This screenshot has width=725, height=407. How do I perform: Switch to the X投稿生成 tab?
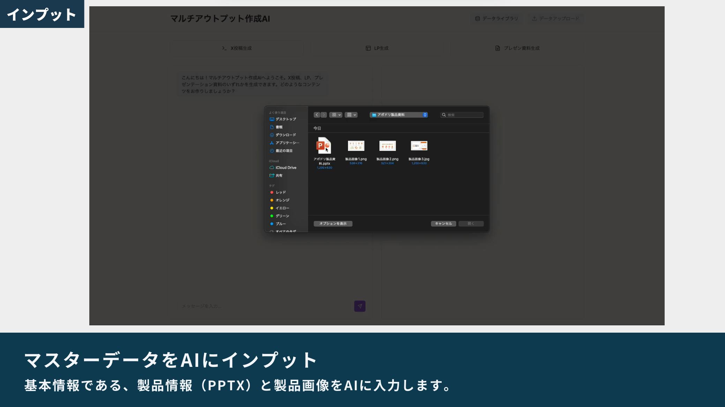(x=237, y=48)
